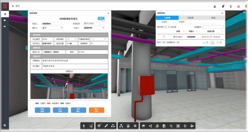This screenshot has height=132, width=248.
Task: Sort by the 创建日期 column header
Action: point(211,31)
